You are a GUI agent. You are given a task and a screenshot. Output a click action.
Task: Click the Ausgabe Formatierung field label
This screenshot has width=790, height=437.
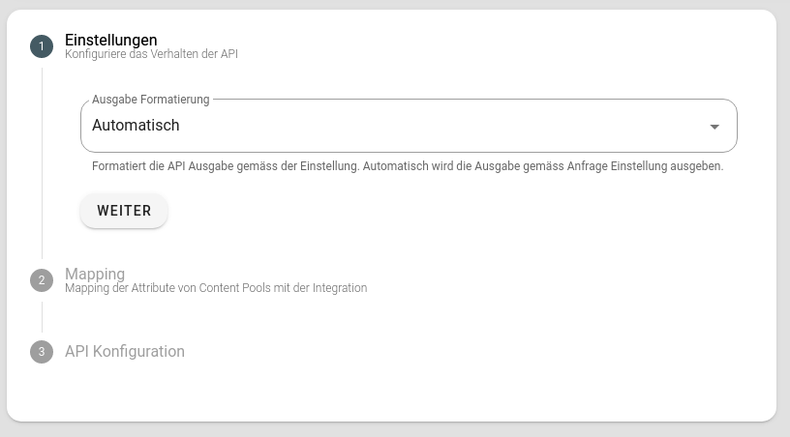click(150, 100)
